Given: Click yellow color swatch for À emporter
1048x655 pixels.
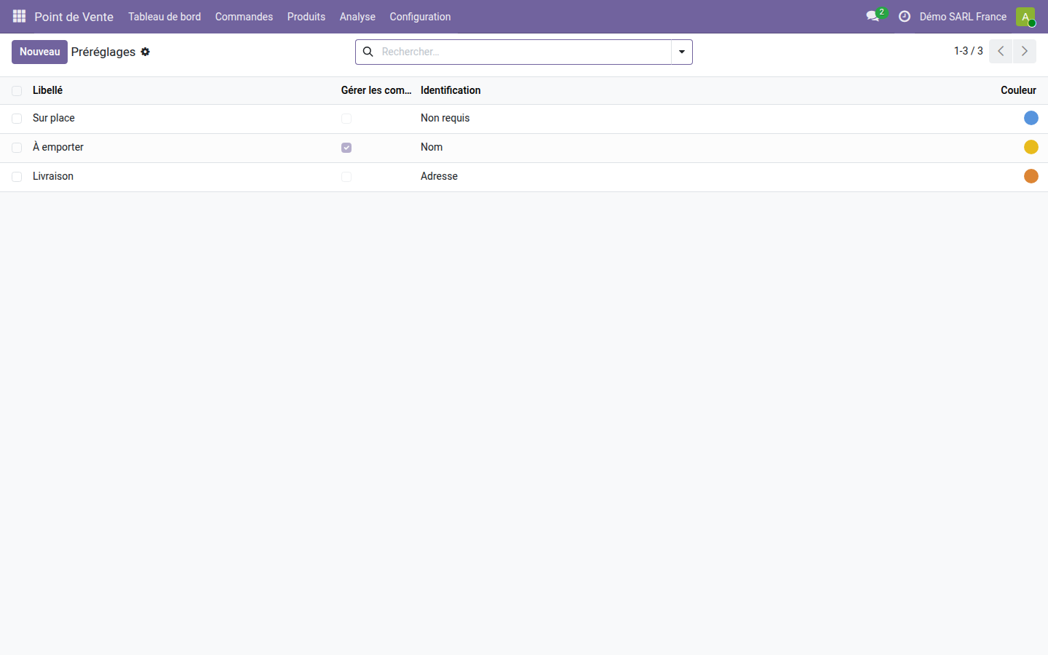Looking at the screenshot, I should point(1031,147).
